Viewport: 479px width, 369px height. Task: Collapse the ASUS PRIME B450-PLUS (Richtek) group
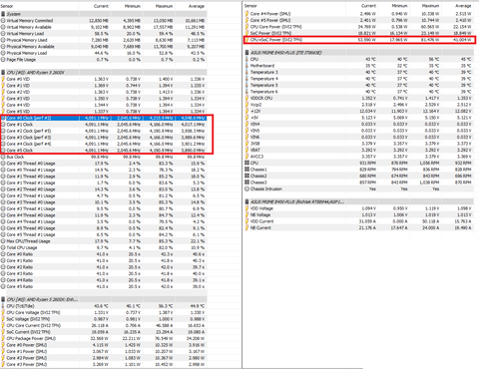358,201
